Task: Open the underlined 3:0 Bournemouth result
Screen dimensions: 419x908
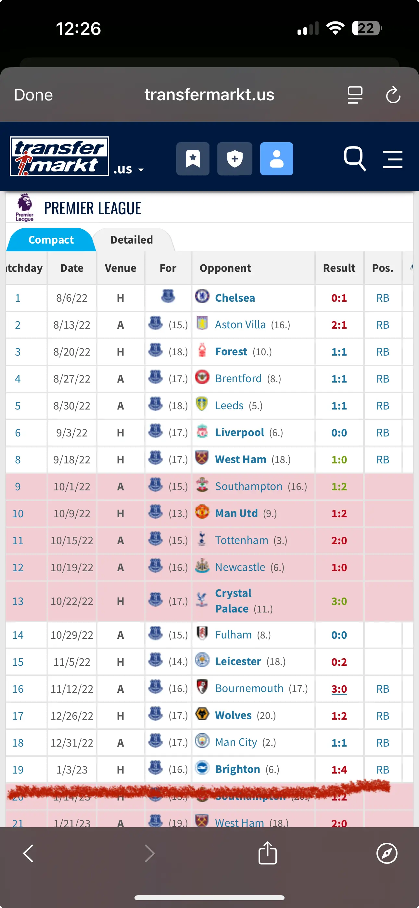Action: click(x=339, y=689)
